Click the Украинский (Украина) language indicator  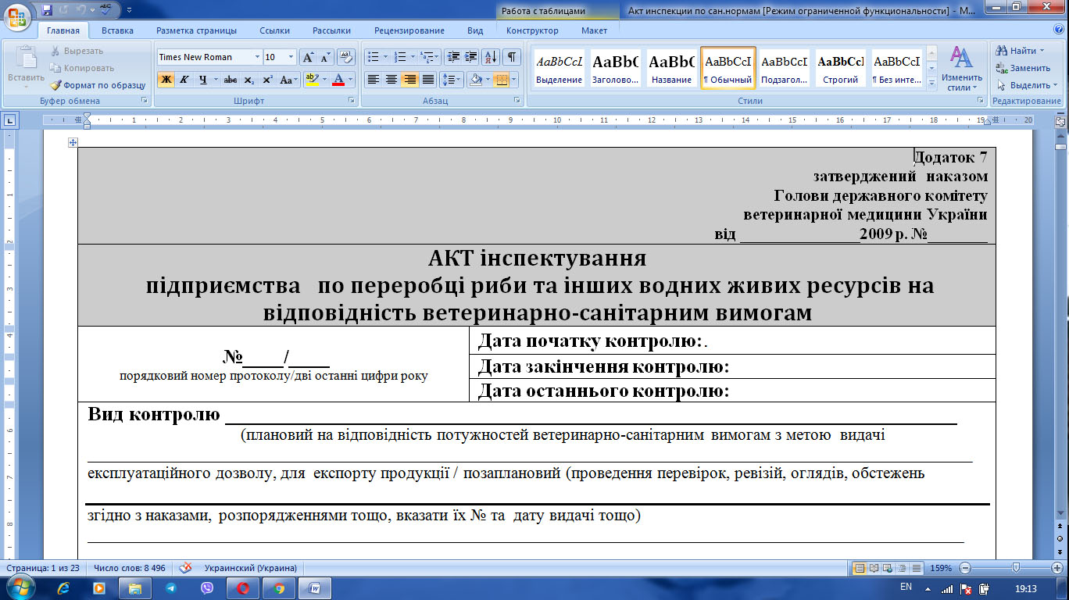click(250, 568)
